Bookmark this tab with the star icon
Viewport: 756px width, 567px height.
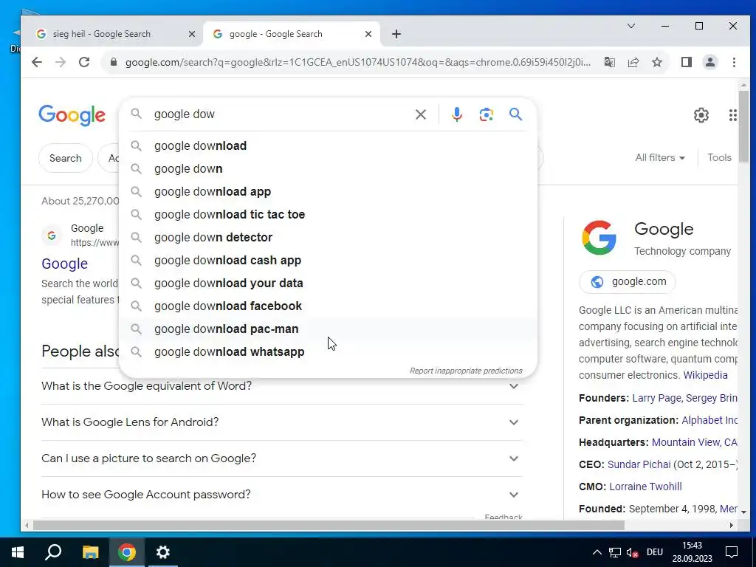coord(656,62)
